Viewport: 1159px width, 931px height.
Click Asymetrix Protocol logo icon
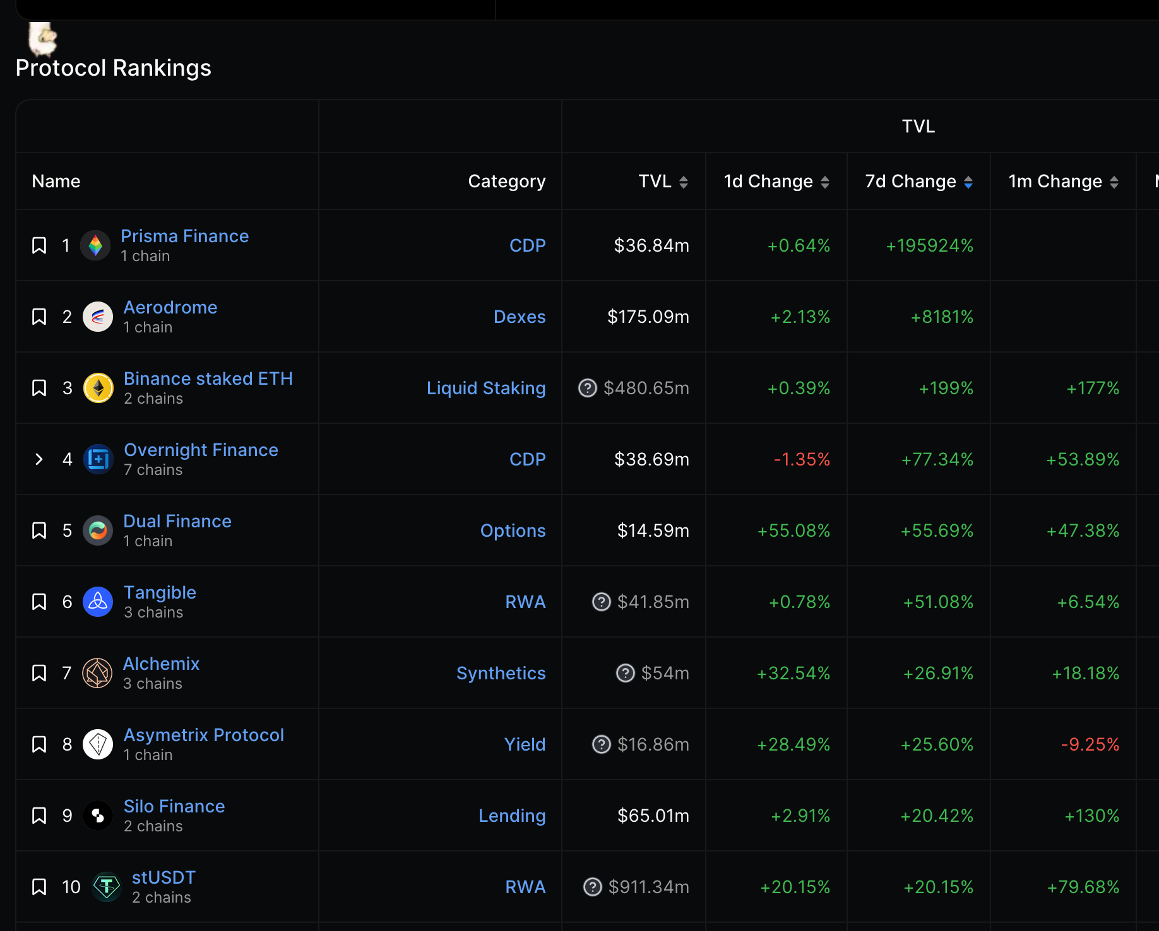[98, 744]
